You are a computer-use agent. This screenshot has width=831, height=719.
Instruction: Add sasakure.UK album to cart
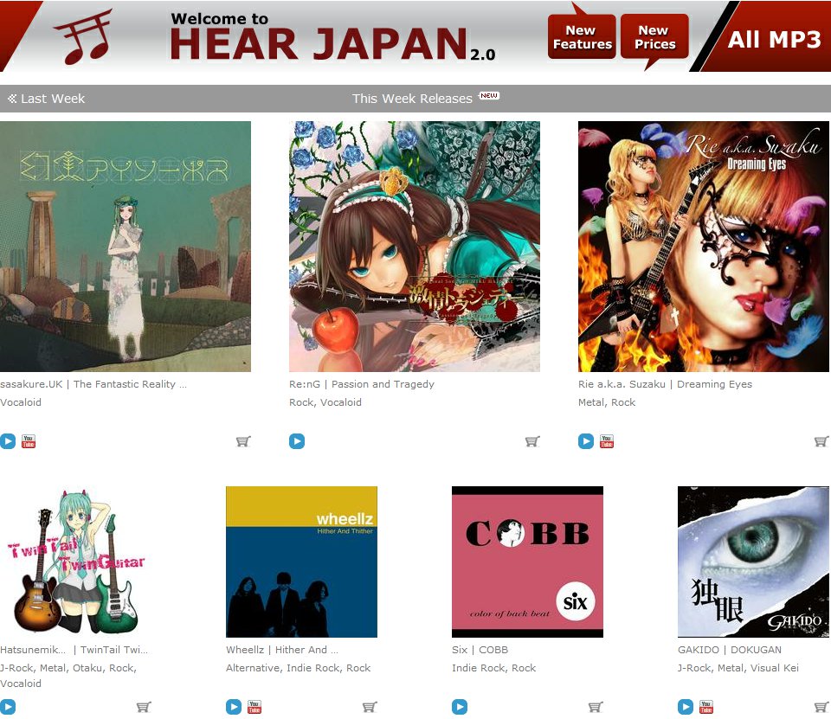pyautogui.click(x=243, y=441)
